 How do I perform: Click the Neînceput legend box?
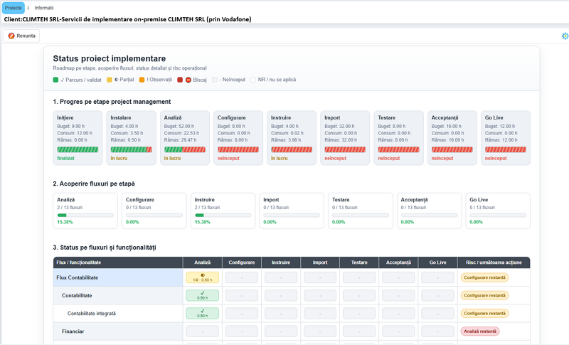click(x=215, y=80)
